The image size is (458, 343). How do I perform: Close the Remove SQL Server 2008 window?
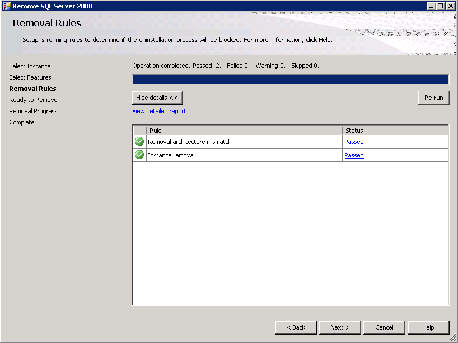pos(450,6)
